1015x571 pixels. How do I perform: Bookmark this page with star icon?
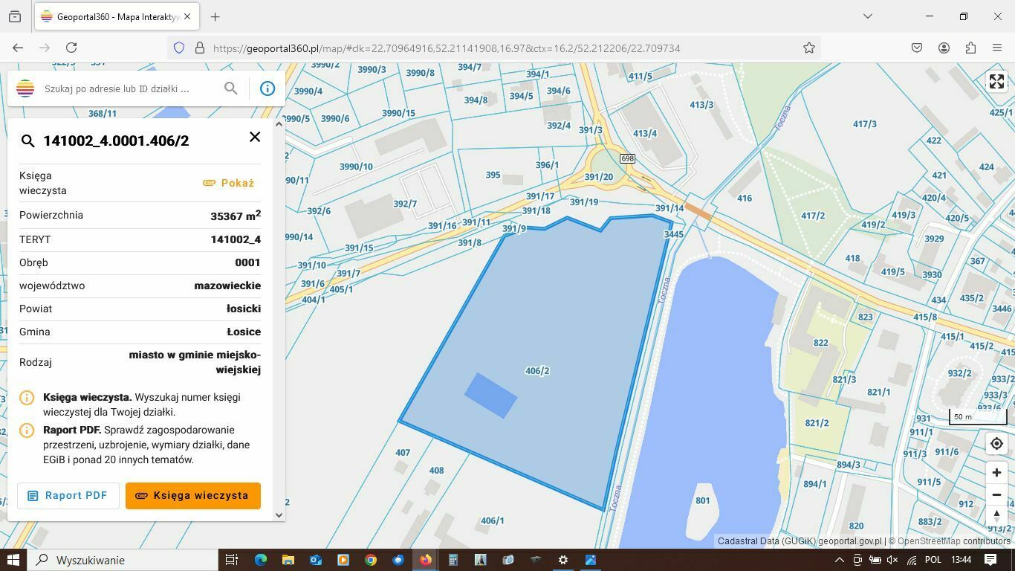click(x=809, y=48)
